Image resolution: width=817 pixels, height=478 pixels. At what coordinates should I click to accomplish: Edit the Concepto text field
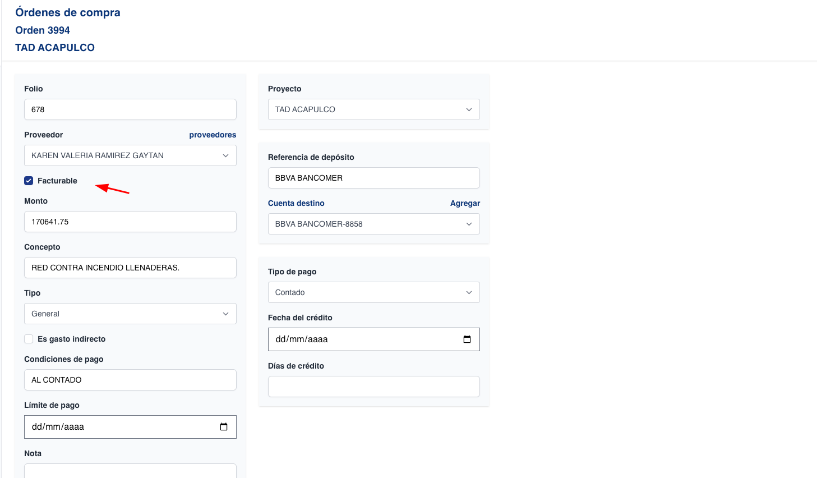click(x=130, y=268)
